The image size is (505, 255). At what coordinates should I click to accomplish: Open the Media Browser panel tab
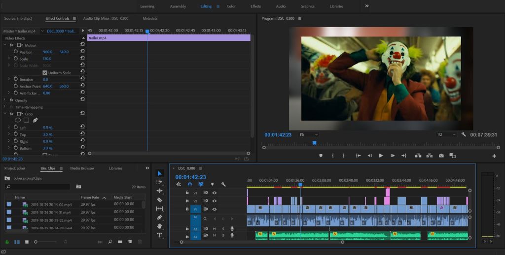tap(82, 168)
